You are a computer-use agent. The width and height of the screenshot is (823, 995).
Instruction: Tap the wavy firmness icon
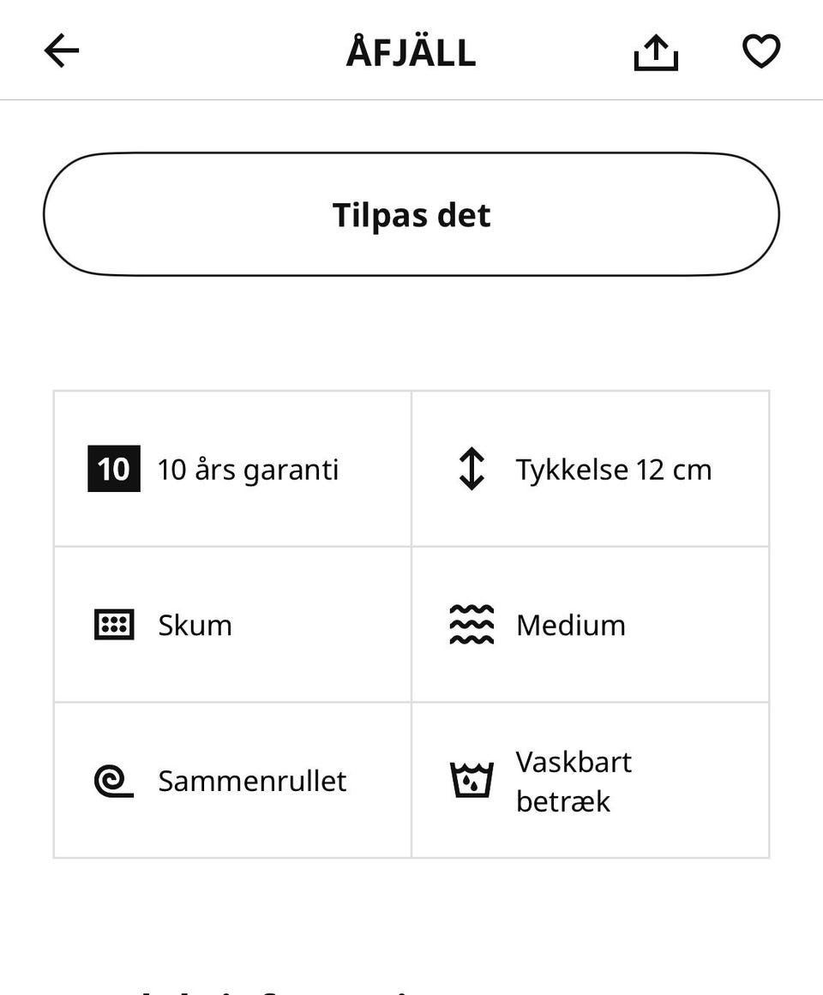[472, 625]
